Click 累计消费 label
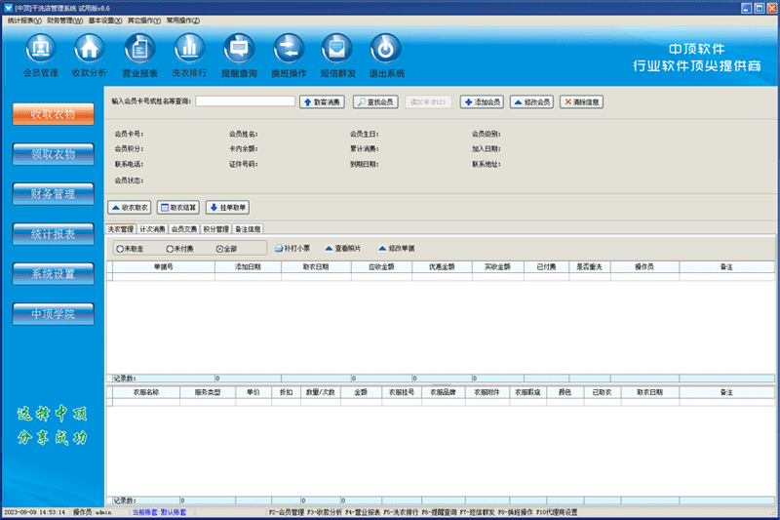This screenshot has height=520, width=780. tap(364, 149)
